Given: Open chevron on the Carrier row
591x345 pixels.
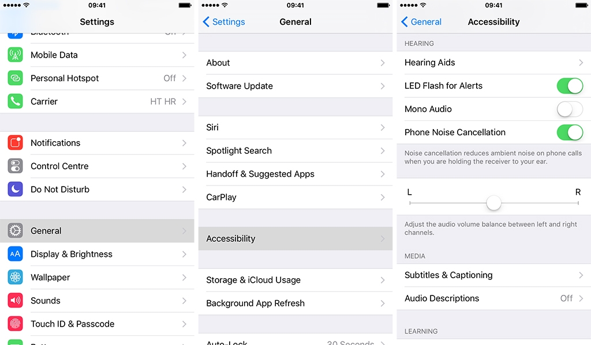Looking at the screenshot, I should [184, 101].
